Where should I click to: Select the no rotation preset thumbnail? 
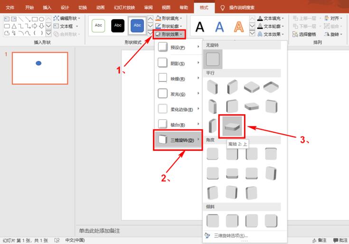pyautogui.click(x=213, y=59)
